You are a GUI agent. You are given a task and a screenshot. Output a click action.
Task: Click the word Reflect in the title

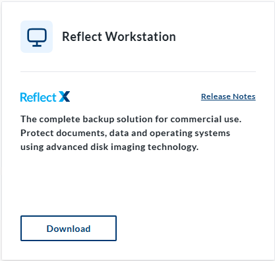(82, 37)
